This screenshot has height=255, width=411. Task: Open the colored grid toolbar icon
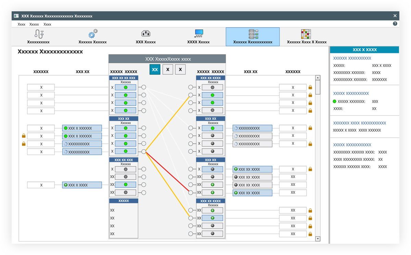click(307, 34)
